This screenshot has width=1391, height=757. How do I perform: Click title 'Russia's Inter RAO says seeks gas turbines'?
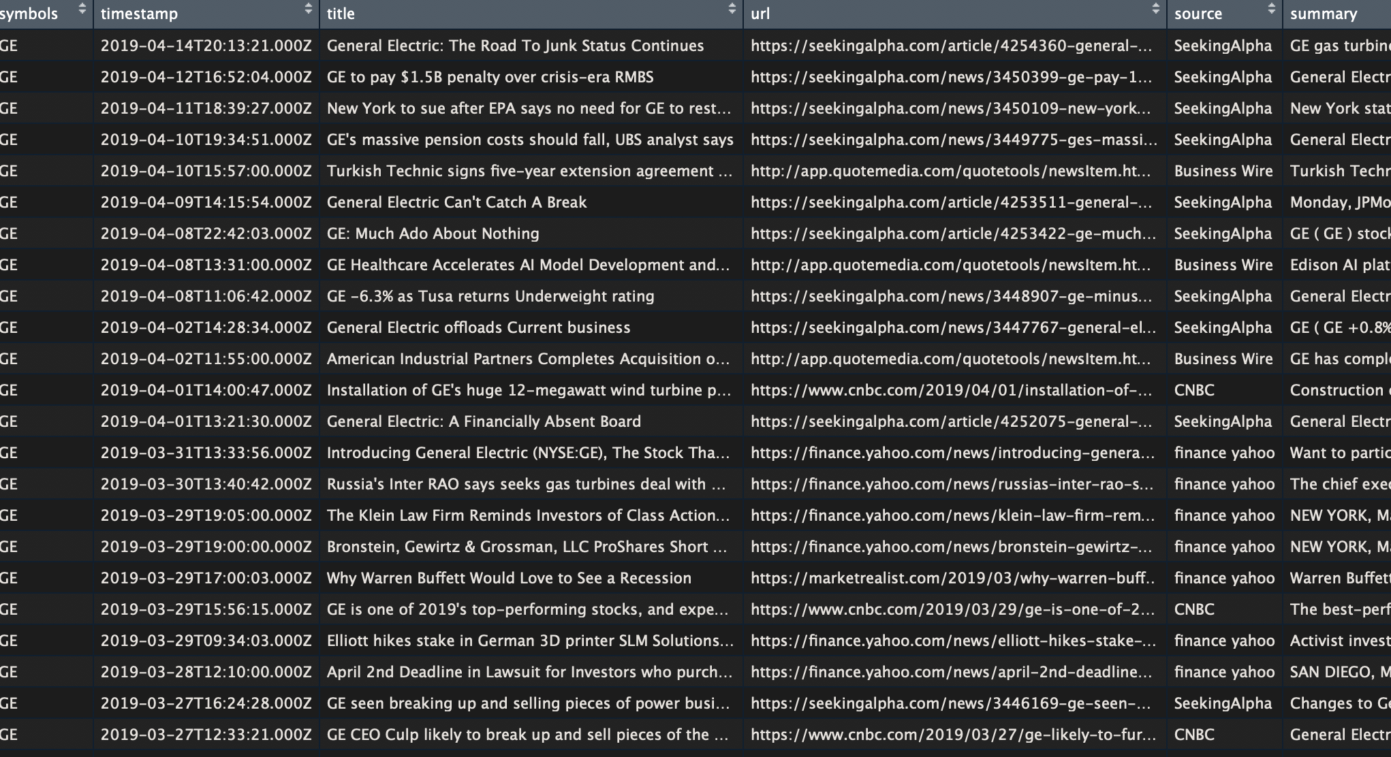coord(526,484)
